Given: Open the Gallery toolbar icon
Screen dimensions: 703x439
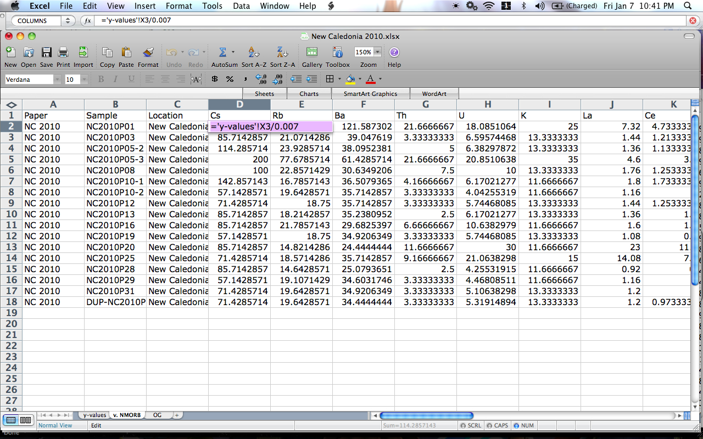Looking at the screenshot, I should pos(311,53).
